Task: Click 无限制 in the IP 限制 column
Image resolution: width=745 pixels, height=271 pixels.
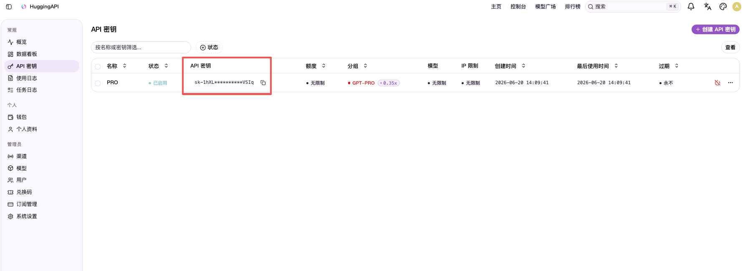Action: pos(471,83)
